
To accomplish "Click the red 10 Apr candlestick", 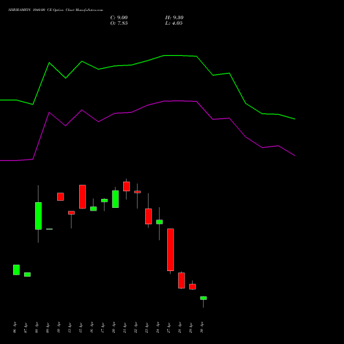I will click(x=61, y=197).
